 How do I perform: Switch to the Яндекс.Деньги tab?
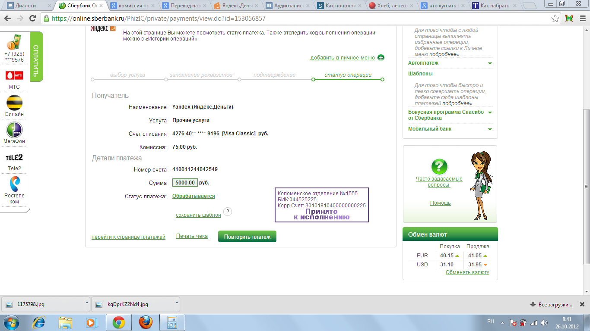(x=237, y=6)
